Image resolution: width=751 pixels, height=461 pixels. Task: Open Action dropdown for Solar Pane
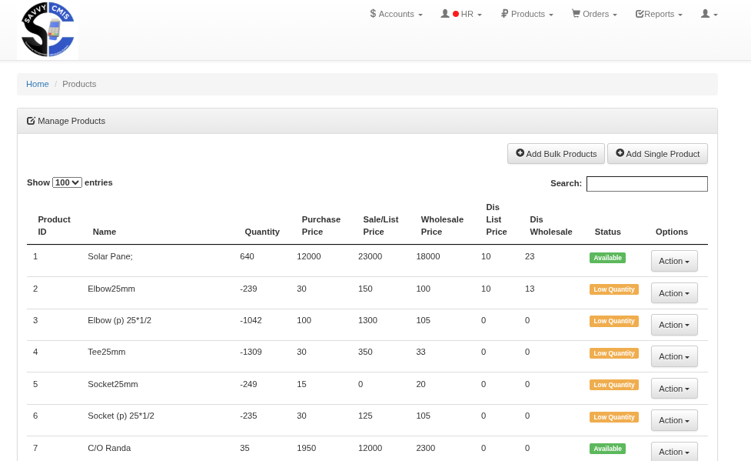point(673,261)
